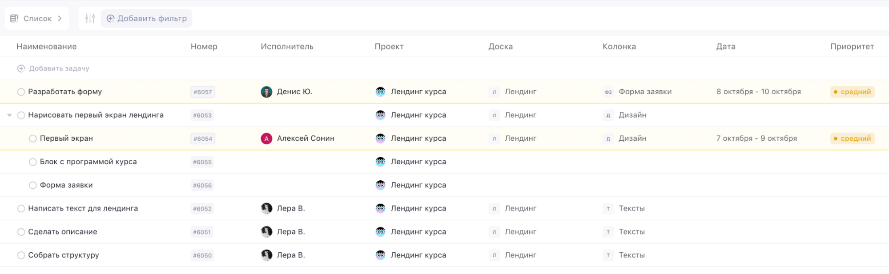Click Лера В. avatar in Собрать структуру row

click(266, 255)
